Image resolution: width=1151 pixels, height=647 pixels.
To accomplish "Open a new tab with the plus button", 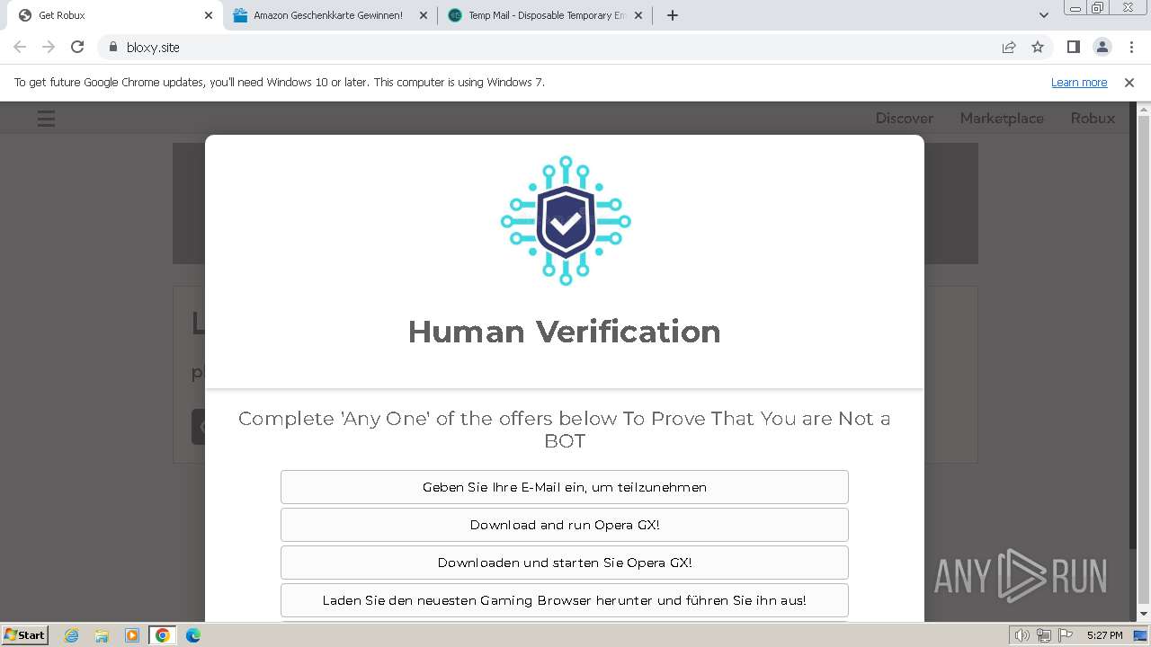I will (672, 15).
